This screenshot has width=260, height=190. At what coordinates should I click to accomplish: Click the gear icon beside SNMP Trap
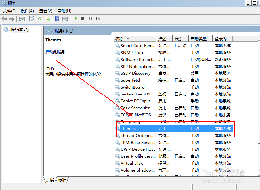pyautogui.click(x=117, y=52)
